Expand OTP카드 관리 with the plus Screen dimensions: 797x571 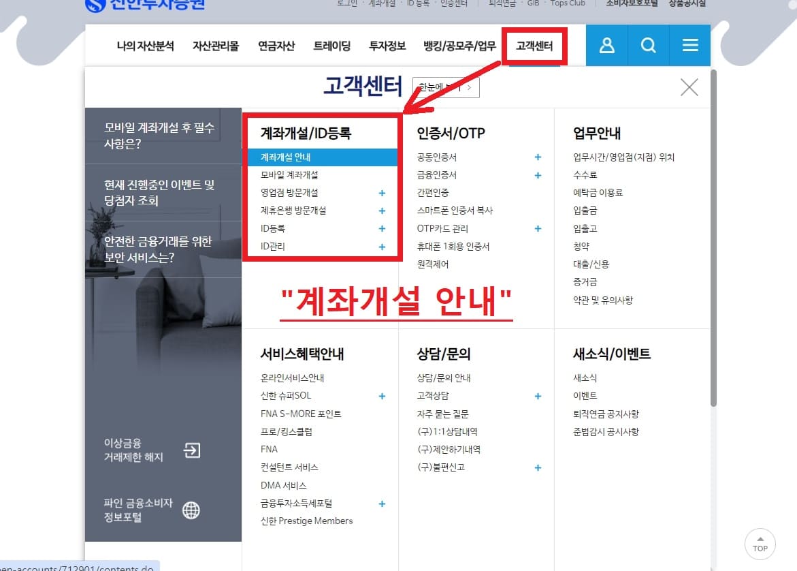[x=538, y=229]
